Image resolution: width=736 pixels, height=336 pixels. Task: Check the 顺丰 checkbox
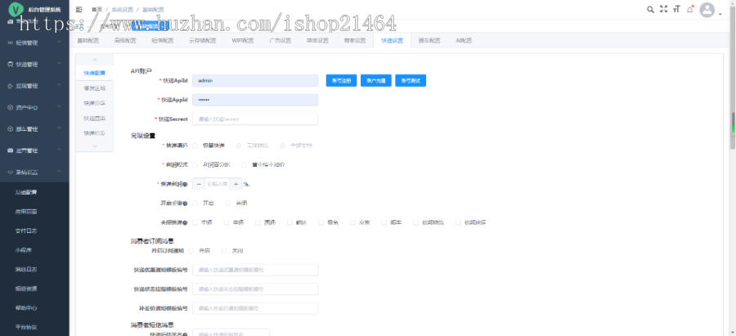click(384, 223)
